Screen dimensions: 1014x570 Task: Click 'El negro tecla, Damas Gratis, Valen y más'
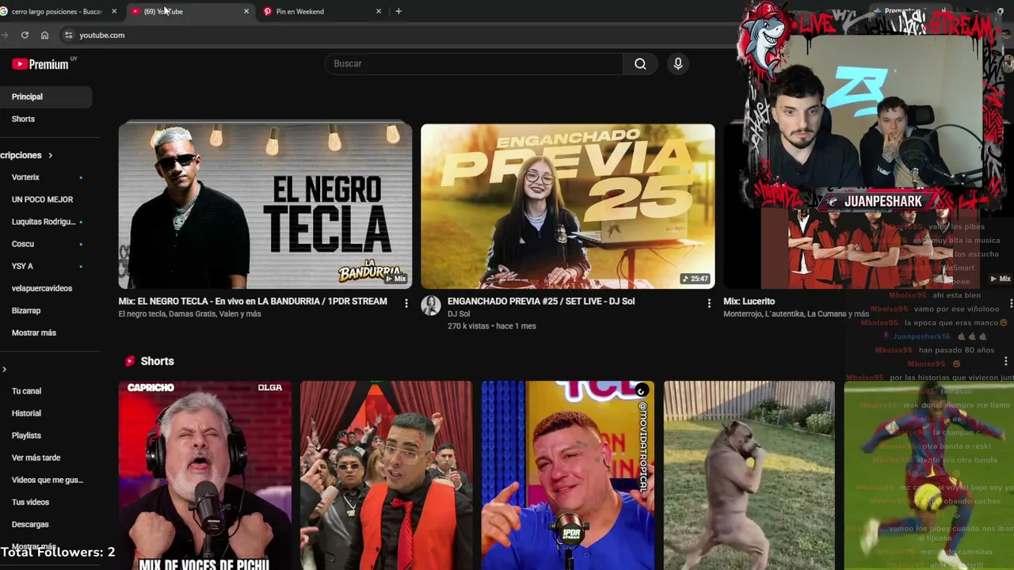(190, 314)
